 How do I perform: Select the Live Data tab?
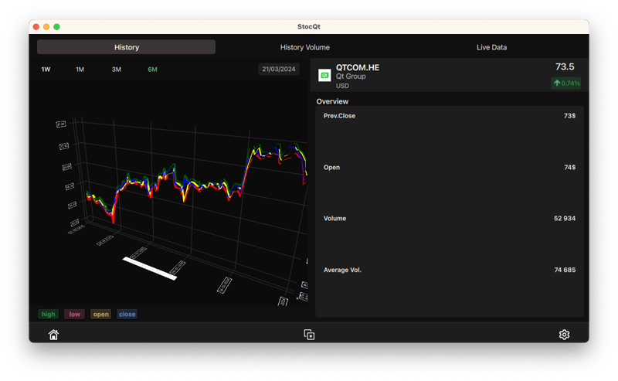click(491, 47)
